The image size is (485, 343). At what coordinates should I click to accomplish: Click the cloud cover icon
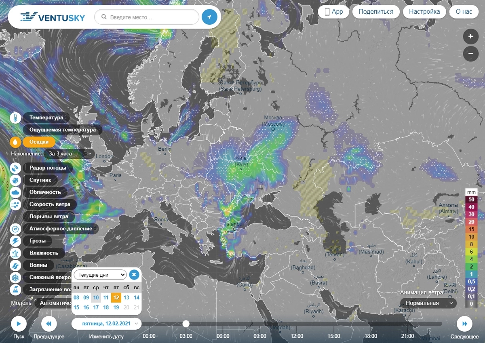15,192
